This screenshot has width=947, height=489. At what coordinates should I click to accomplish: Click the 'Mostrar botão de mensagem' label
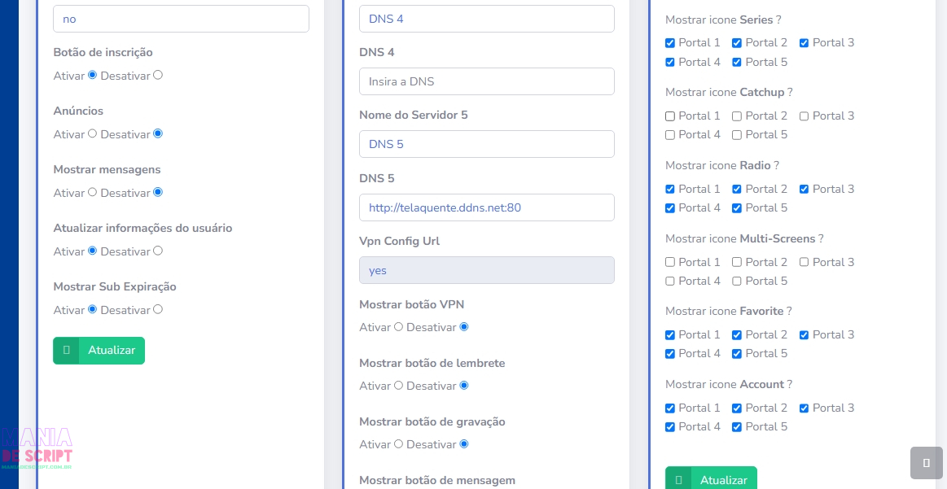(437, 481)
